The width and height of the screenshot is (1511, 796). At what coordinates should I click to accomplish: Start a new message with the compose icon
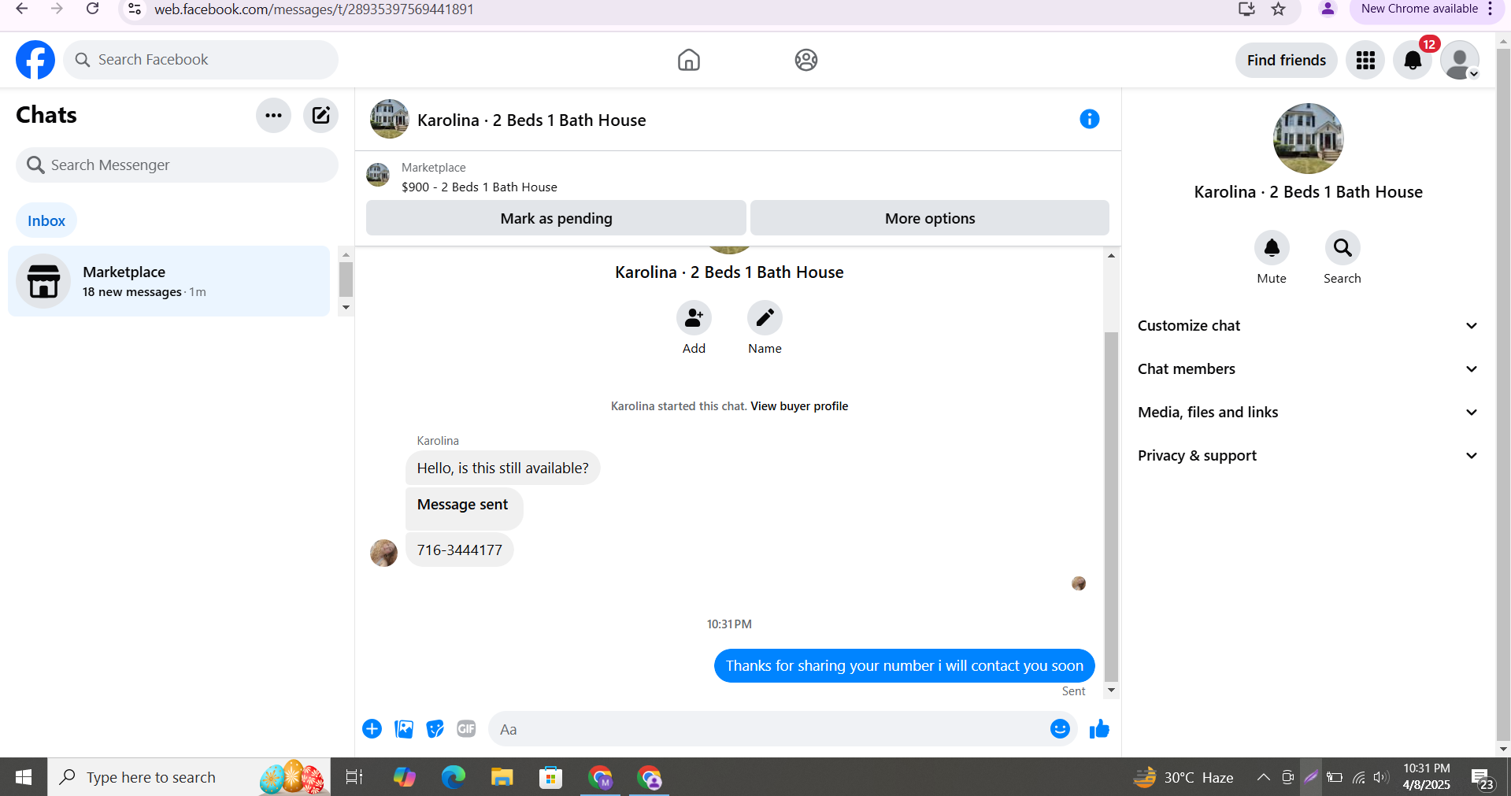tap(320, 116)
